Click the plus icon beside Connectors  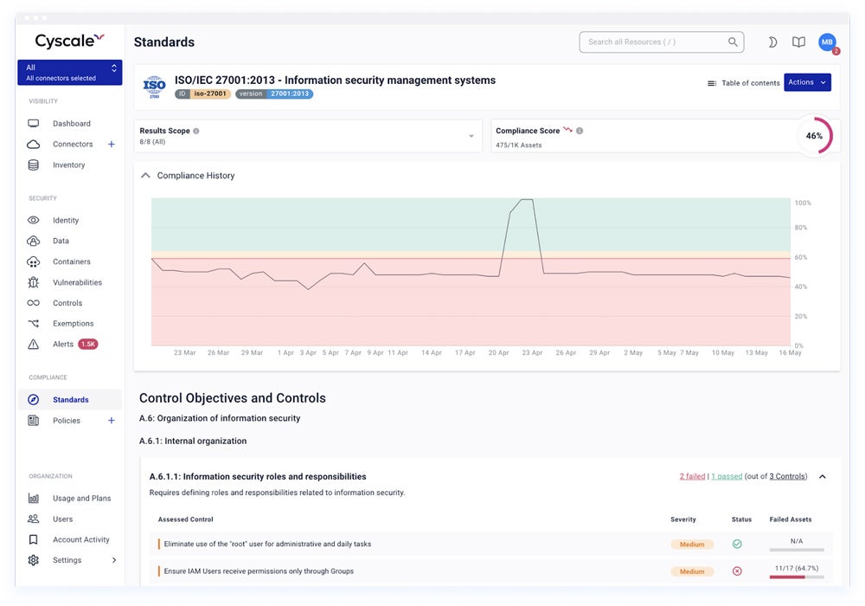click(111, 145)
